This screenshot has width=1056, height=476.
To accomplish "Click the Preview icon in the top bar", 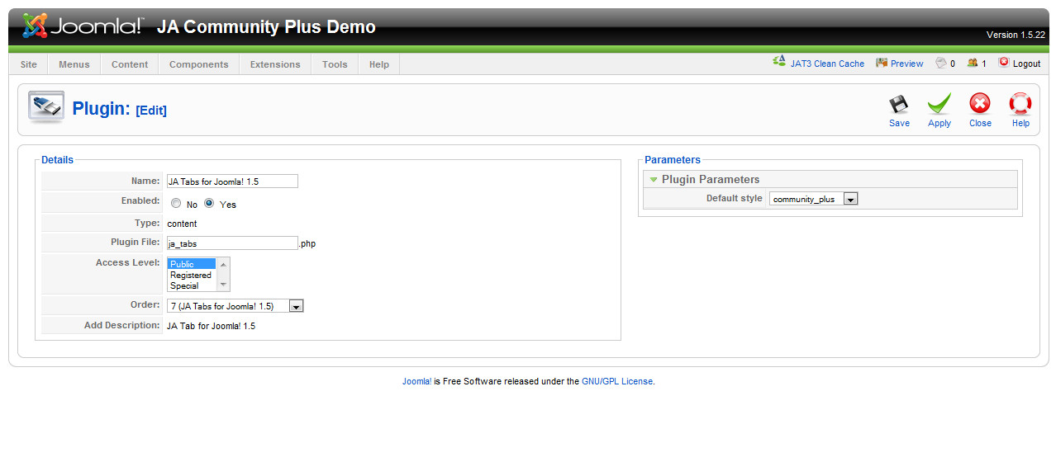I will click(882, 63).
